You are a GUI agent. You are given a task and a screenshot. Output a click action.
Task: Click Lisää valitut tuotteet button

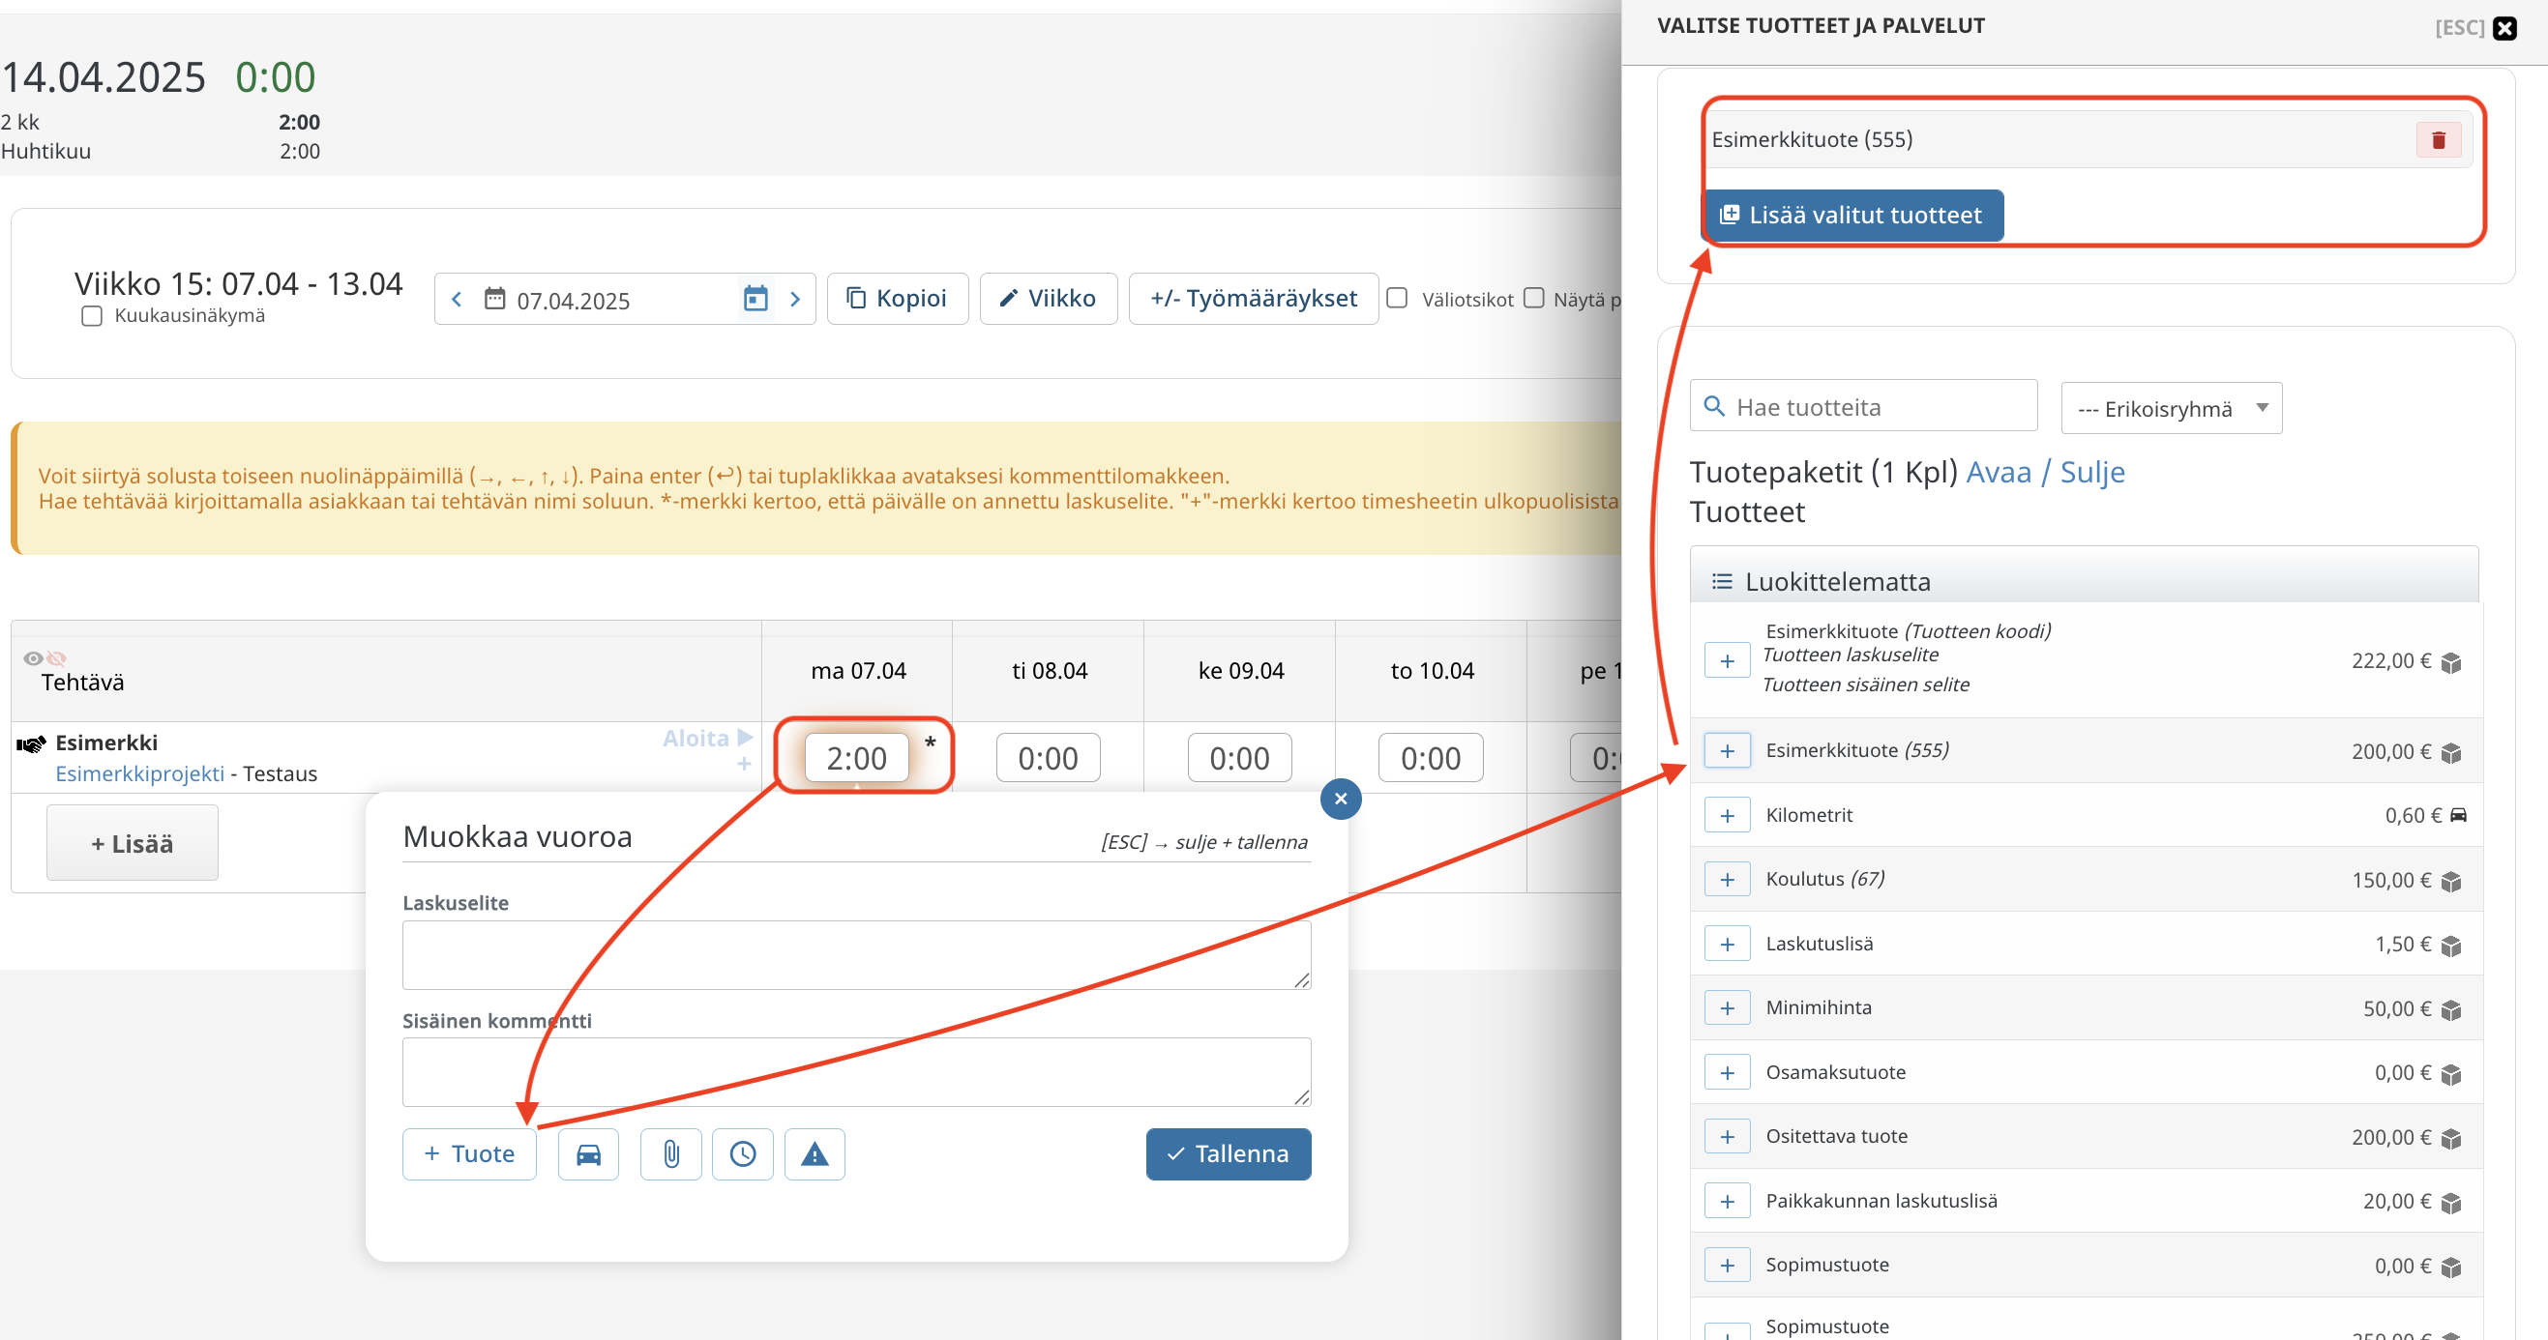click(x=1852, y=216)
